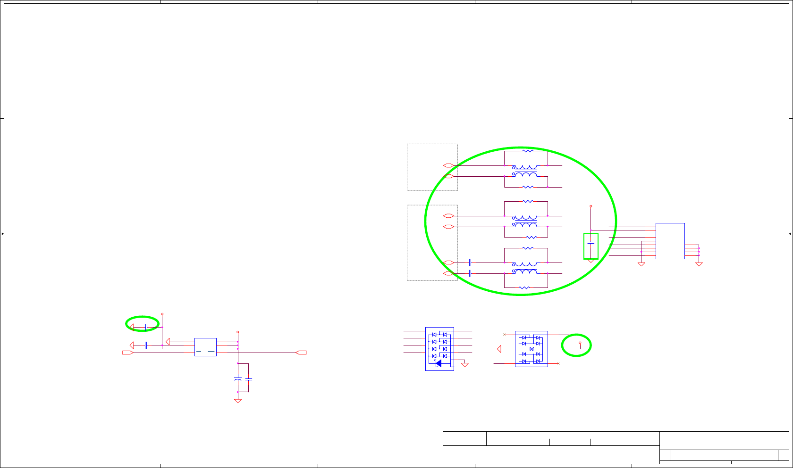Select the topmost common-mode choke symbol
The height and width of the screenshot is (468, 793).
525,171
